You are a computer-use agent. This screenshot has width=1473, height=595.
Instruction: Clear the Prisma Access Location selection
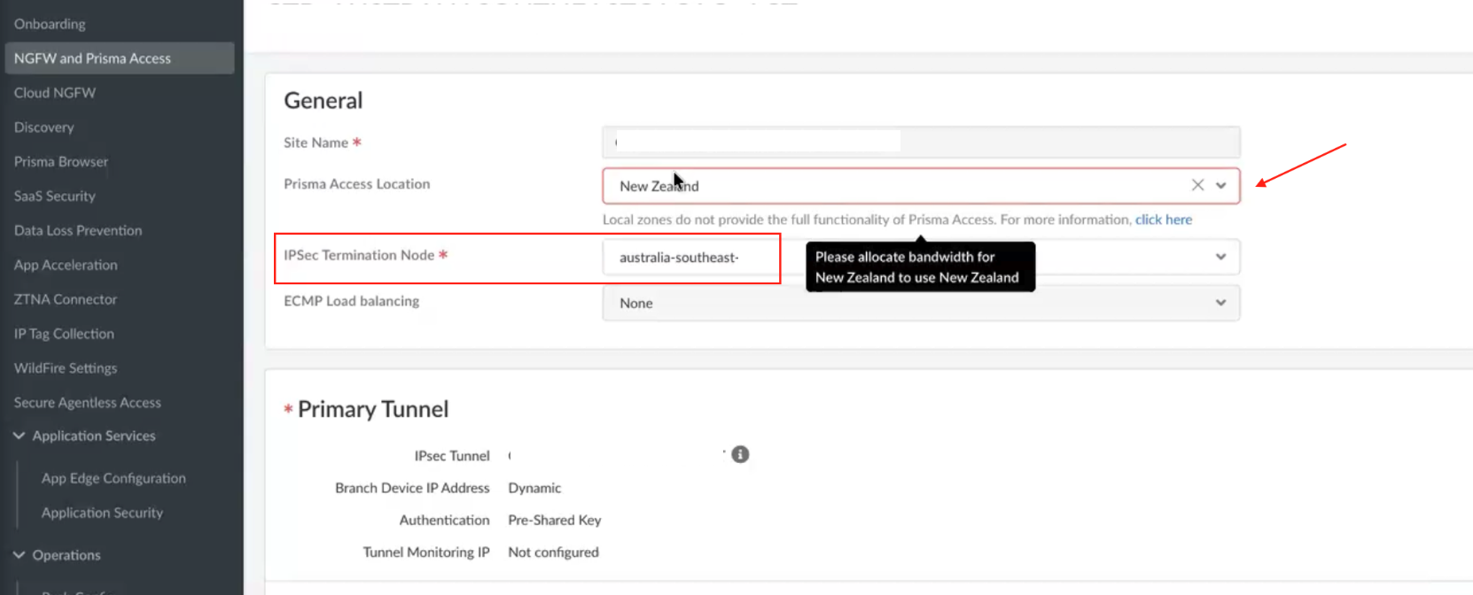pyautogui.click(x=1197, y=185)
